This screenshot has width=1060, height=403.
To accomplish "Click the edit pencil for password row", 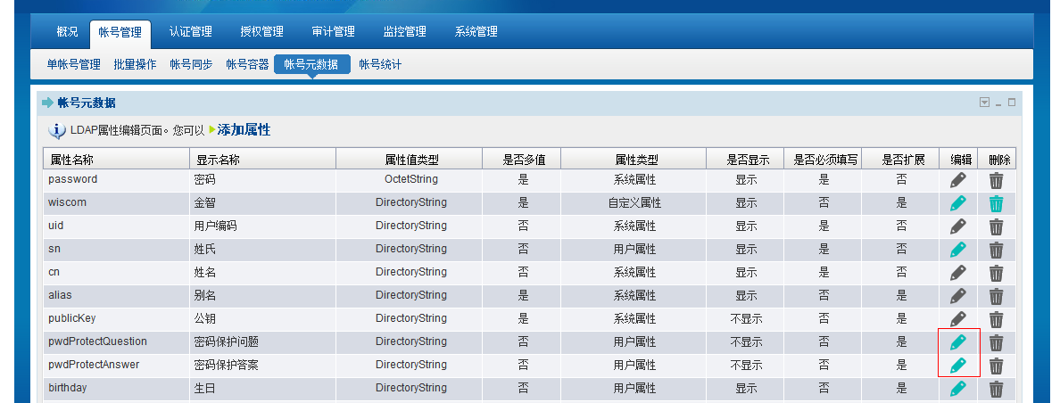I will [x=958, y=180].
